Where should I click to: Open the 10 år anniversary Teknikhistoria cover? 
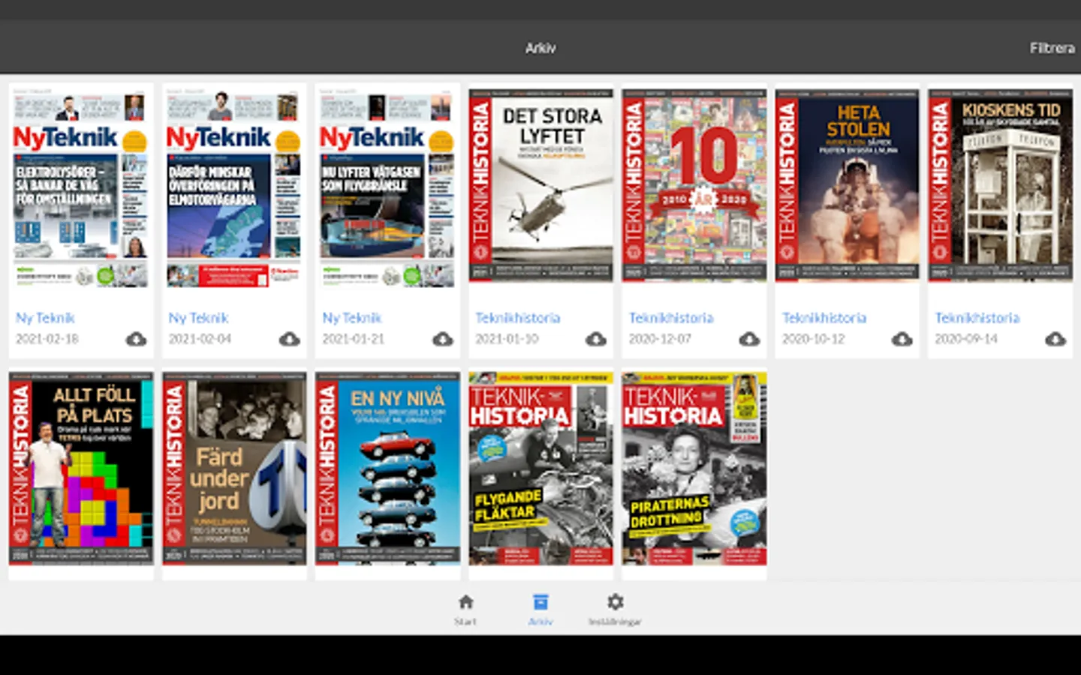coord(694,185)
